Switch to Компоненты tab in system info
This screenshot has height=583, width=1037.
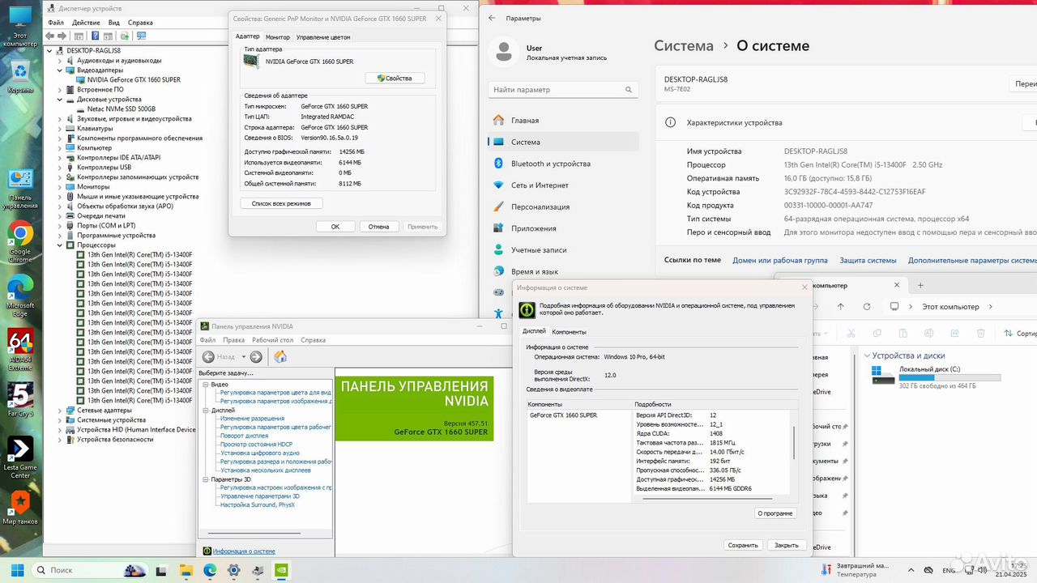click(x=569, y=332)
